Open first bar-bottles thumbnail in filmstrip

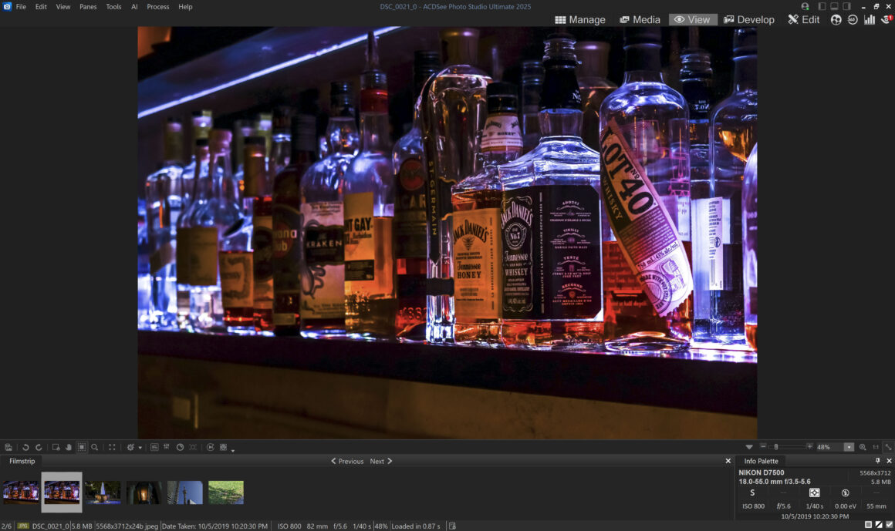[x=21, y=492]
